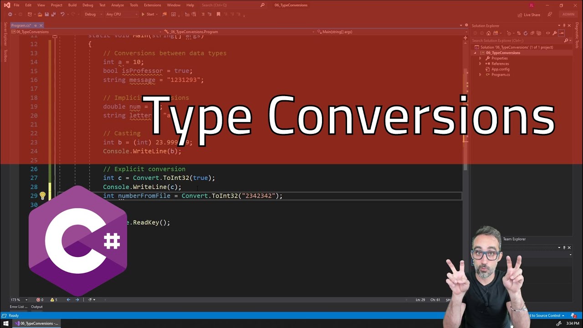Open the Project menu

(x=56, y=5)
